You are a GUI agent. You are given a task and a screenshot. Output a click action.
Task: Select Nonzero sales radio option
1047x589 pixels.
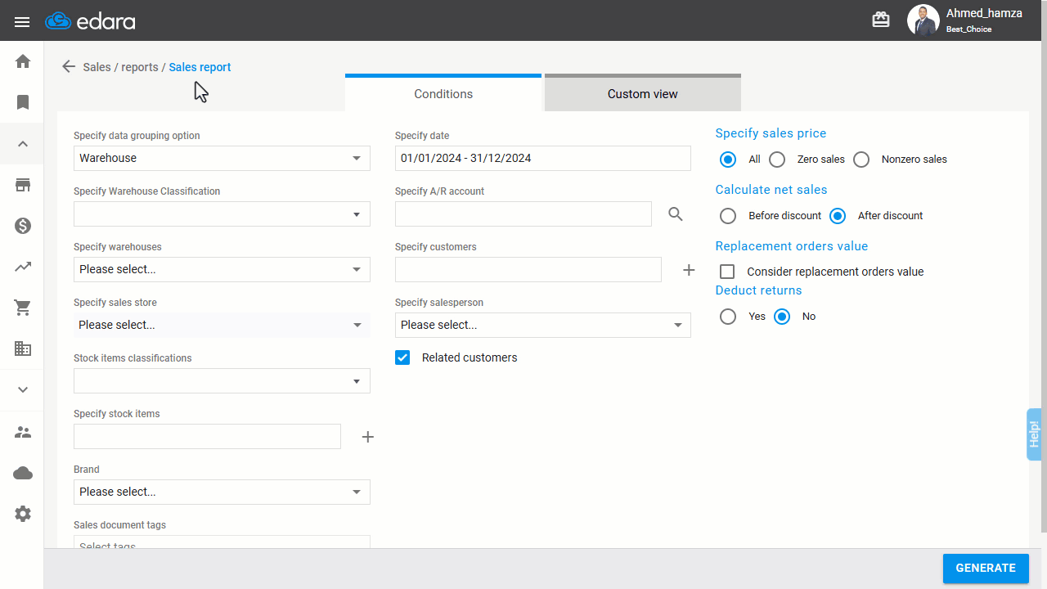pos(861,160)
